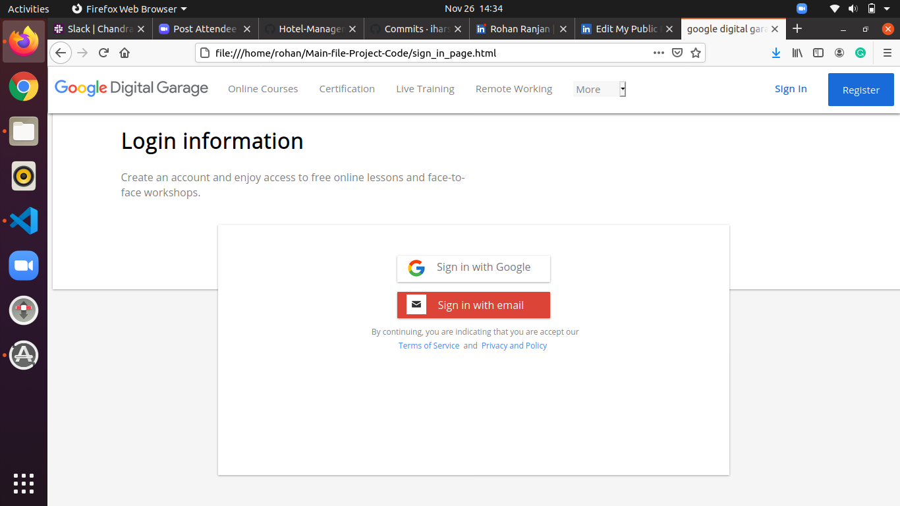The height and width of the screenshot is (506, 900).
Task: Switch to the Slack tab
Action: (99, 29)
